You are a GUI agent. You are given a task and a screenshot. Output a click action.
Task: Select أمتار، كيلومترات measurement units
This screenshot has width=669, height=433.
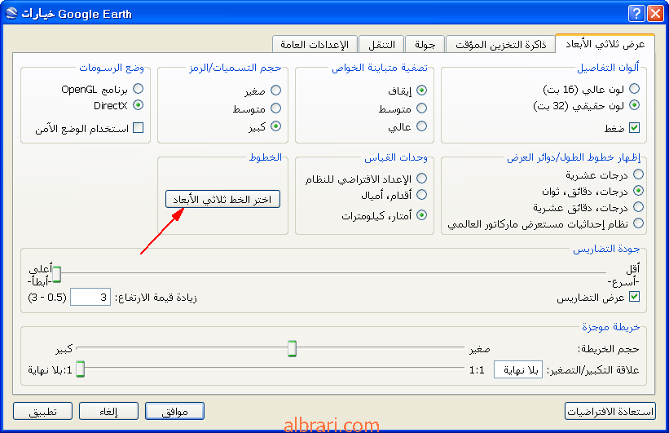pos(421,215)
